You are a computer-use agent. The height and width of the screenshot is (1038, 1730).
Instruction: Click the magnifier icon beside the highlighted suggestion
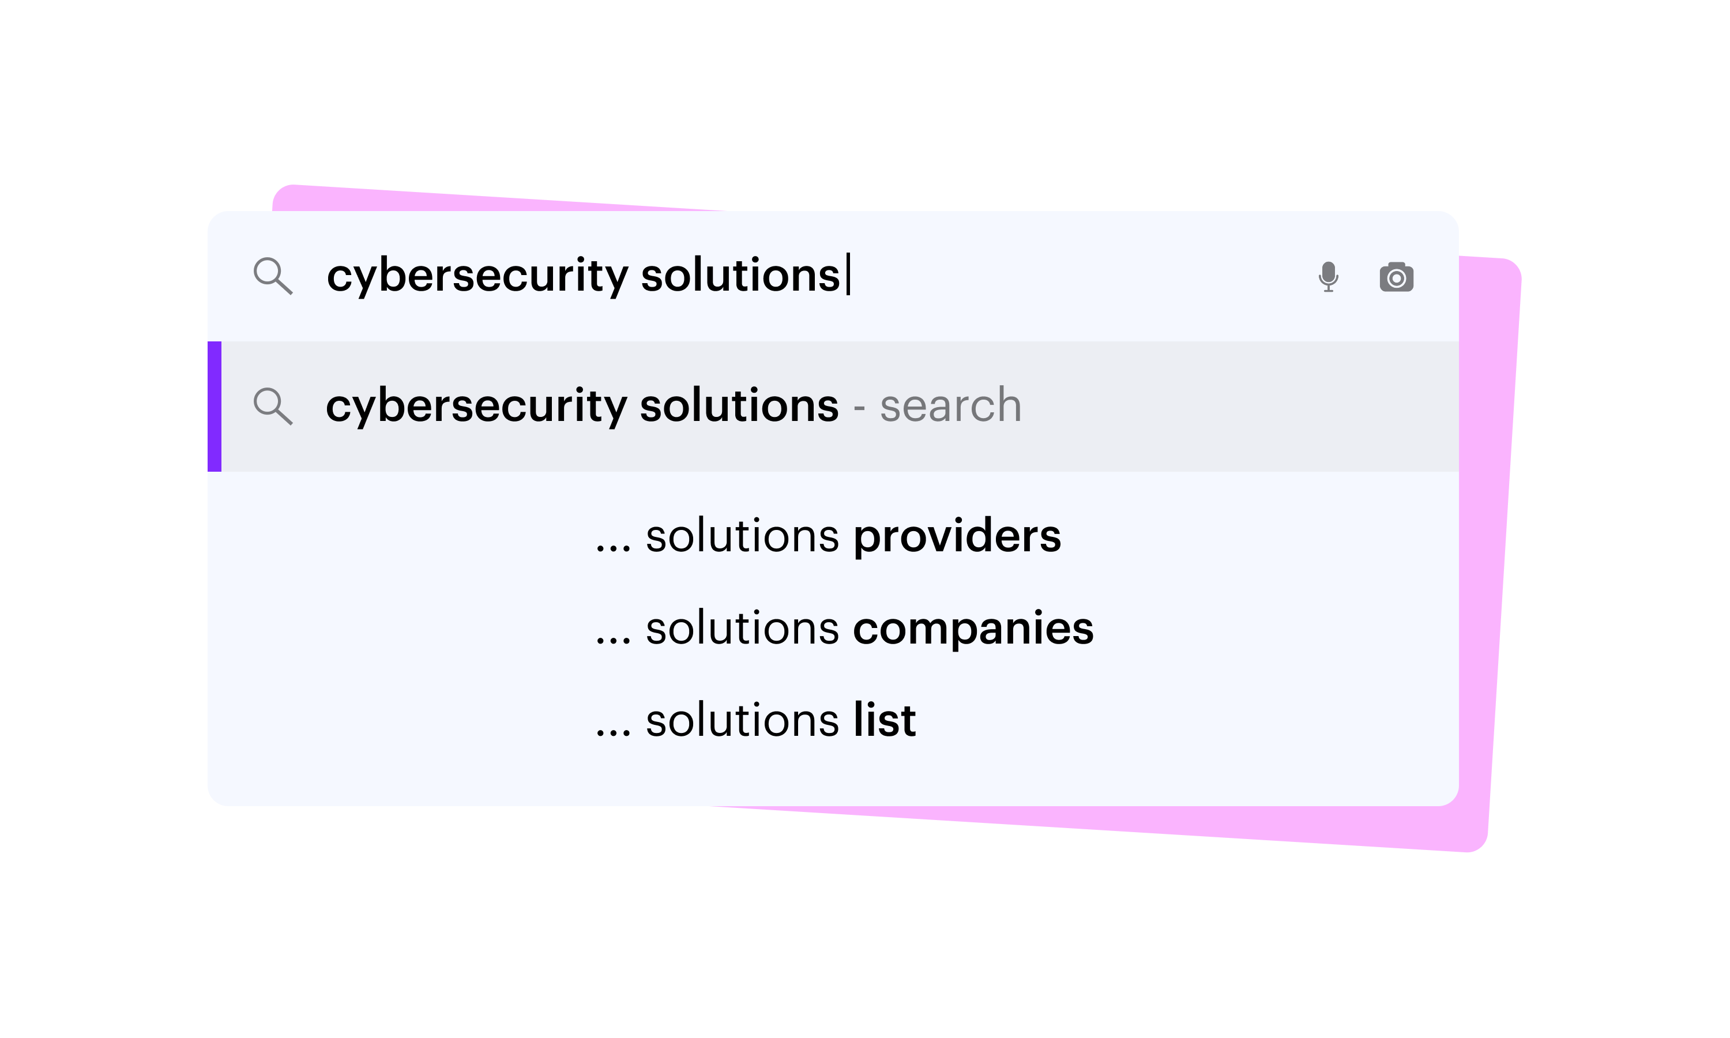(x=273, y=407)
